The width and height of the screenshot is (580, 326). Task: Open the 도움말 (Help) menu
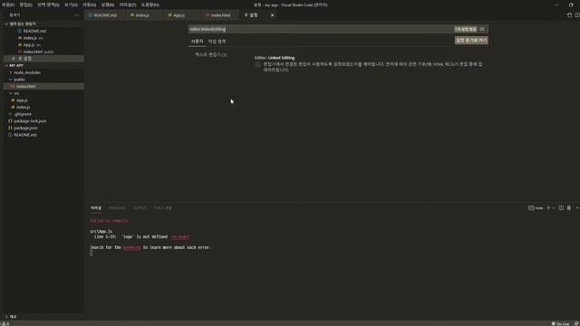tap(150, 5)
